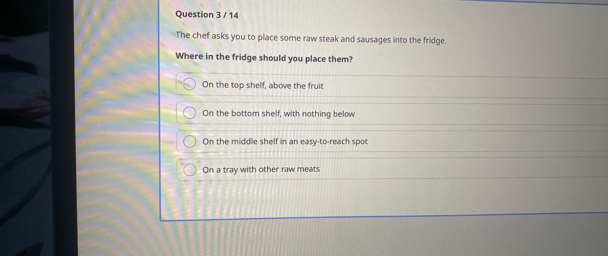Click the bolded question text about fridge placement
The height and width of the screenshot is (256, 608).
[x=264, y=57]
